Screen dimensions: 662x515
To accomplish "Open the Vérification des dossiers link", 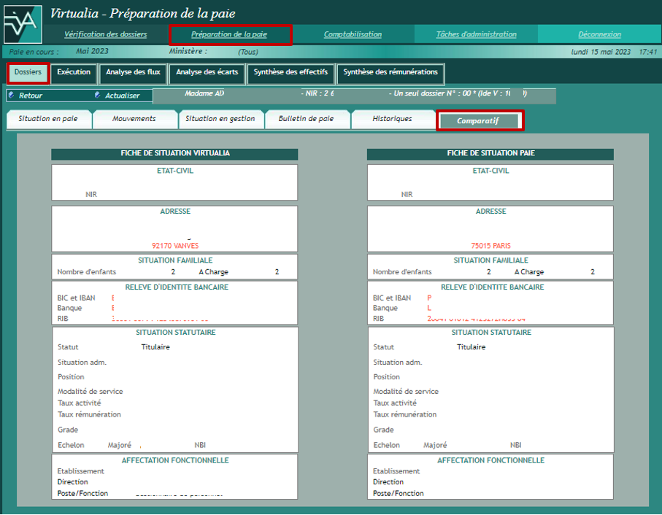I will (x=105, y=34).
